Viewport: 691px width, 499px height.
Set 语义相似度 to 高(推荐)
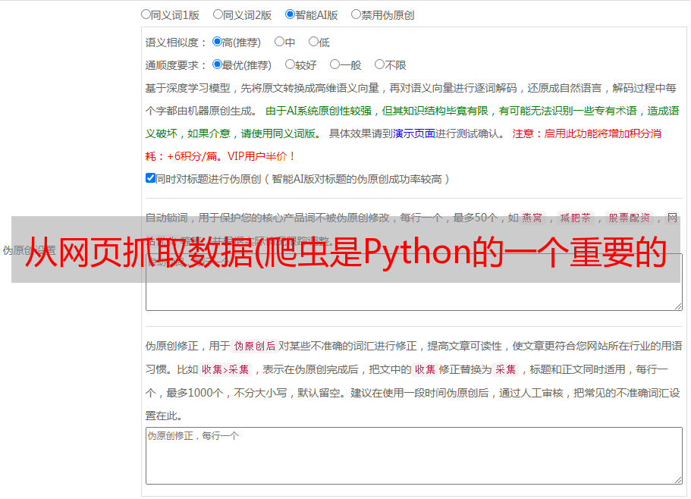(217, 42)
